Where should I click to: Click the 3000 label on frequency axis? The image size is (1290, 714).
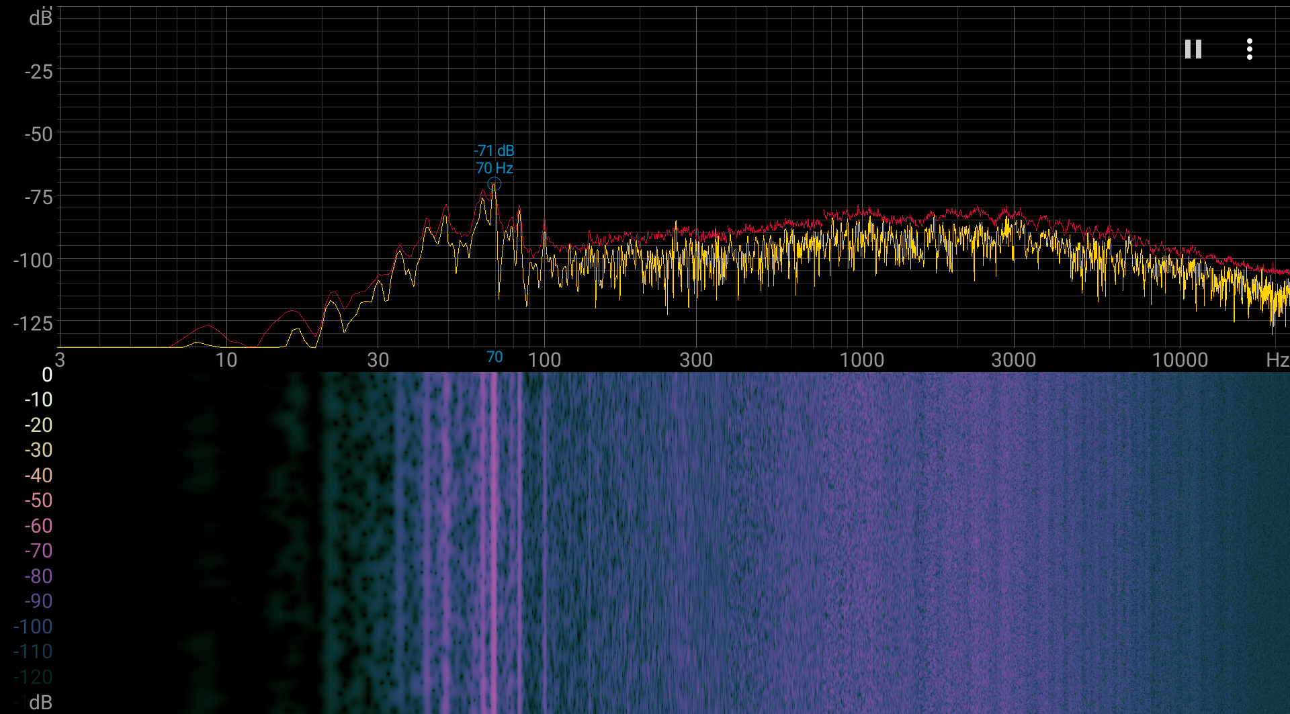[x=1014, y=360]
